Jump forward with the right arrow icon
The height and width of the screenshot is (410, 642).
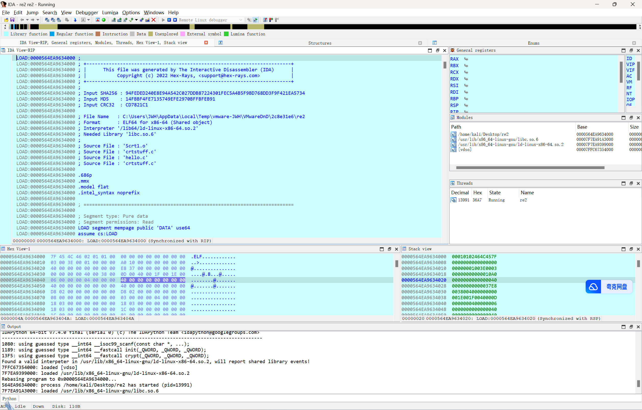coord(33,20)
